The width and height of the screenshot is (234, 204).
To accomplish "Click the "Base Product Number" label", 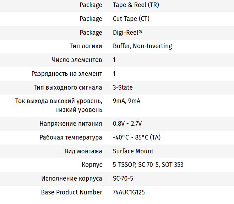I will [72, 192].
